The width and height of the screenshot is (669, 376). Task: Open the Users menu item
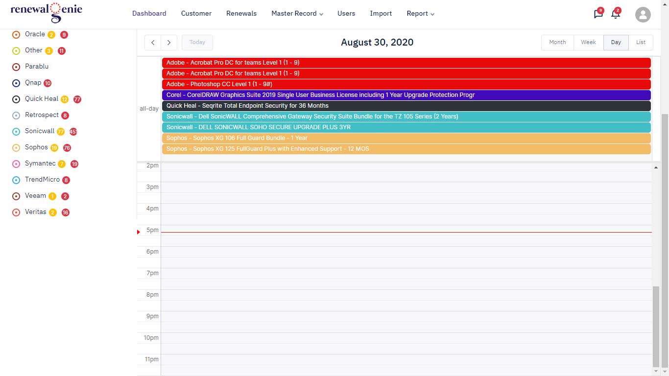coord(346,14)
